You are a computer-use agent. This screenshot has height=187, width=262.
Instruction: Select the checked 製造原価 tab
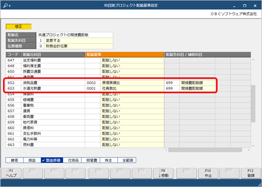(52, 160)
